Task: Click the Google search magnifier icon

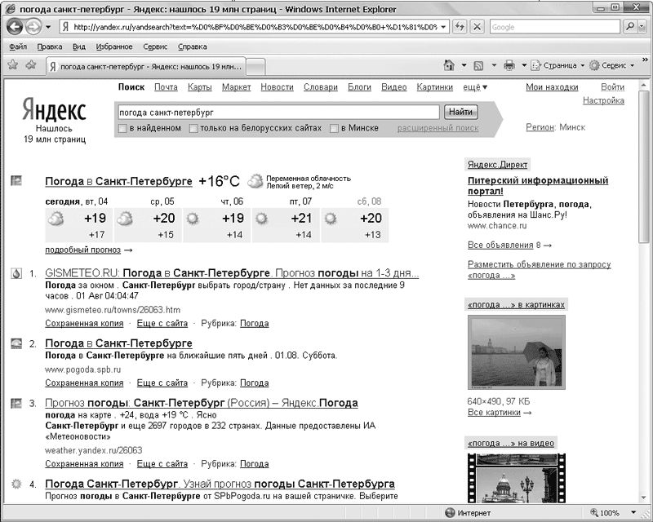Action: coord(629,27)
